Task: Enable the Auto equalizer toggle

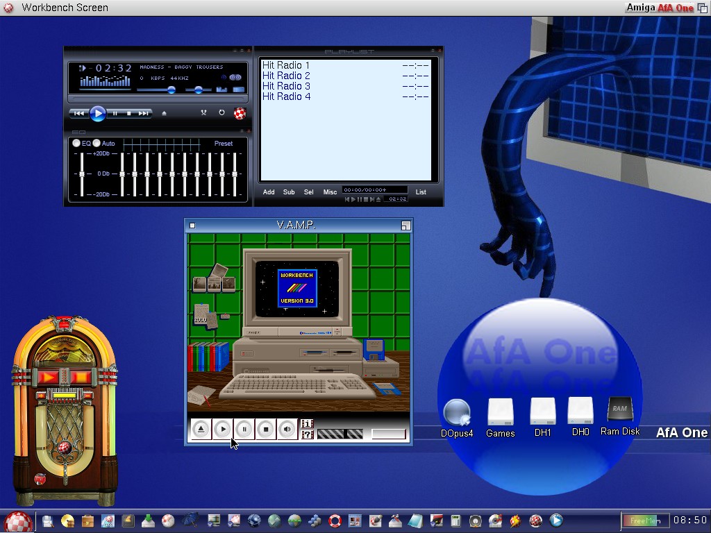Action: click(x=97, y=144)
